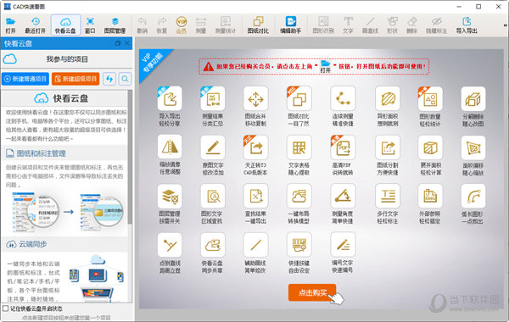Image resolution: width=509 pixels, height=322 pixels.
Task: Click the 我参与的项目 header
Action: [x=67, y=59]
